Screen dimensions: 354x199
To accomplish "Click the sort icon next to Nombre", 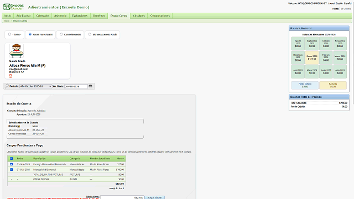I will click(18, 126).
